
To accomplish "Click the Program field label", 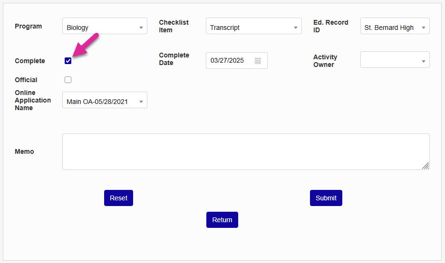I will click(x=29, y=26).
